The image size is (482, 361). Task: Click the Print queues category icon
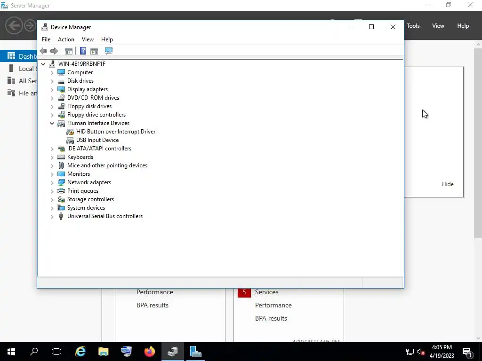(61, 191)
